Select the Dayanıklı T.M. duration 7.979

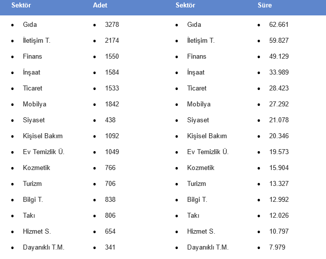[x=277, y=248]
